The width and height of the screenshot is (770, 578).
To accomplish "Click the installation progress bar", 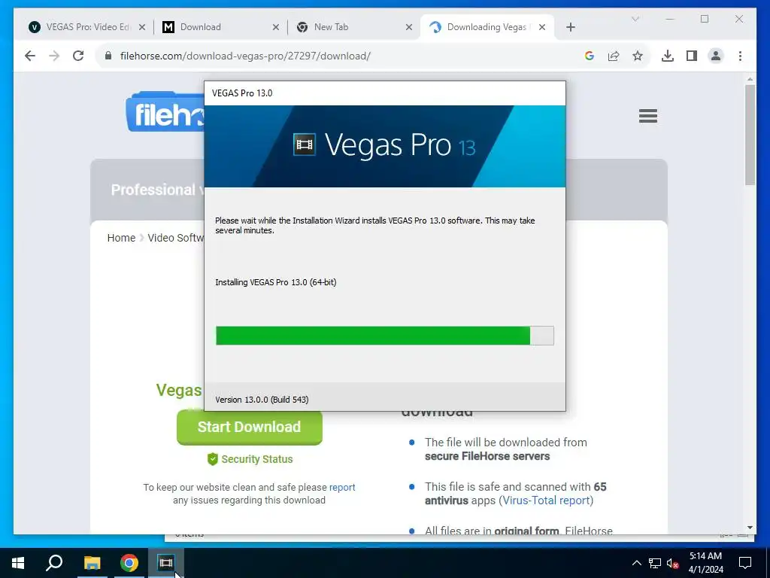I will [x=384, y=335].
